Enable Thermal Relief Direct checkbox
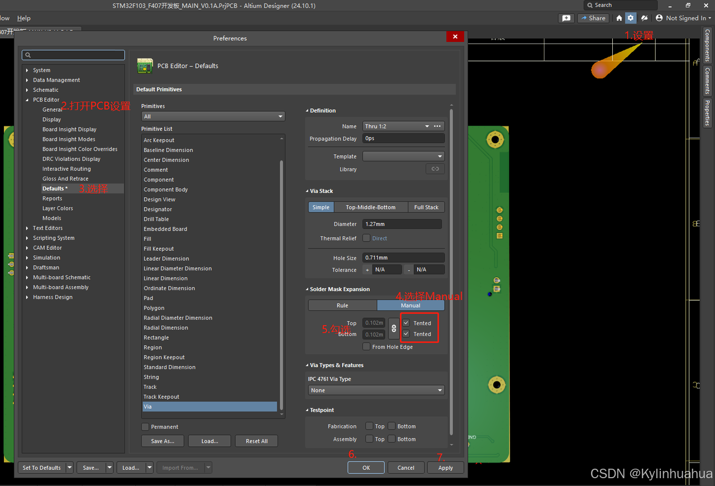 366,238
